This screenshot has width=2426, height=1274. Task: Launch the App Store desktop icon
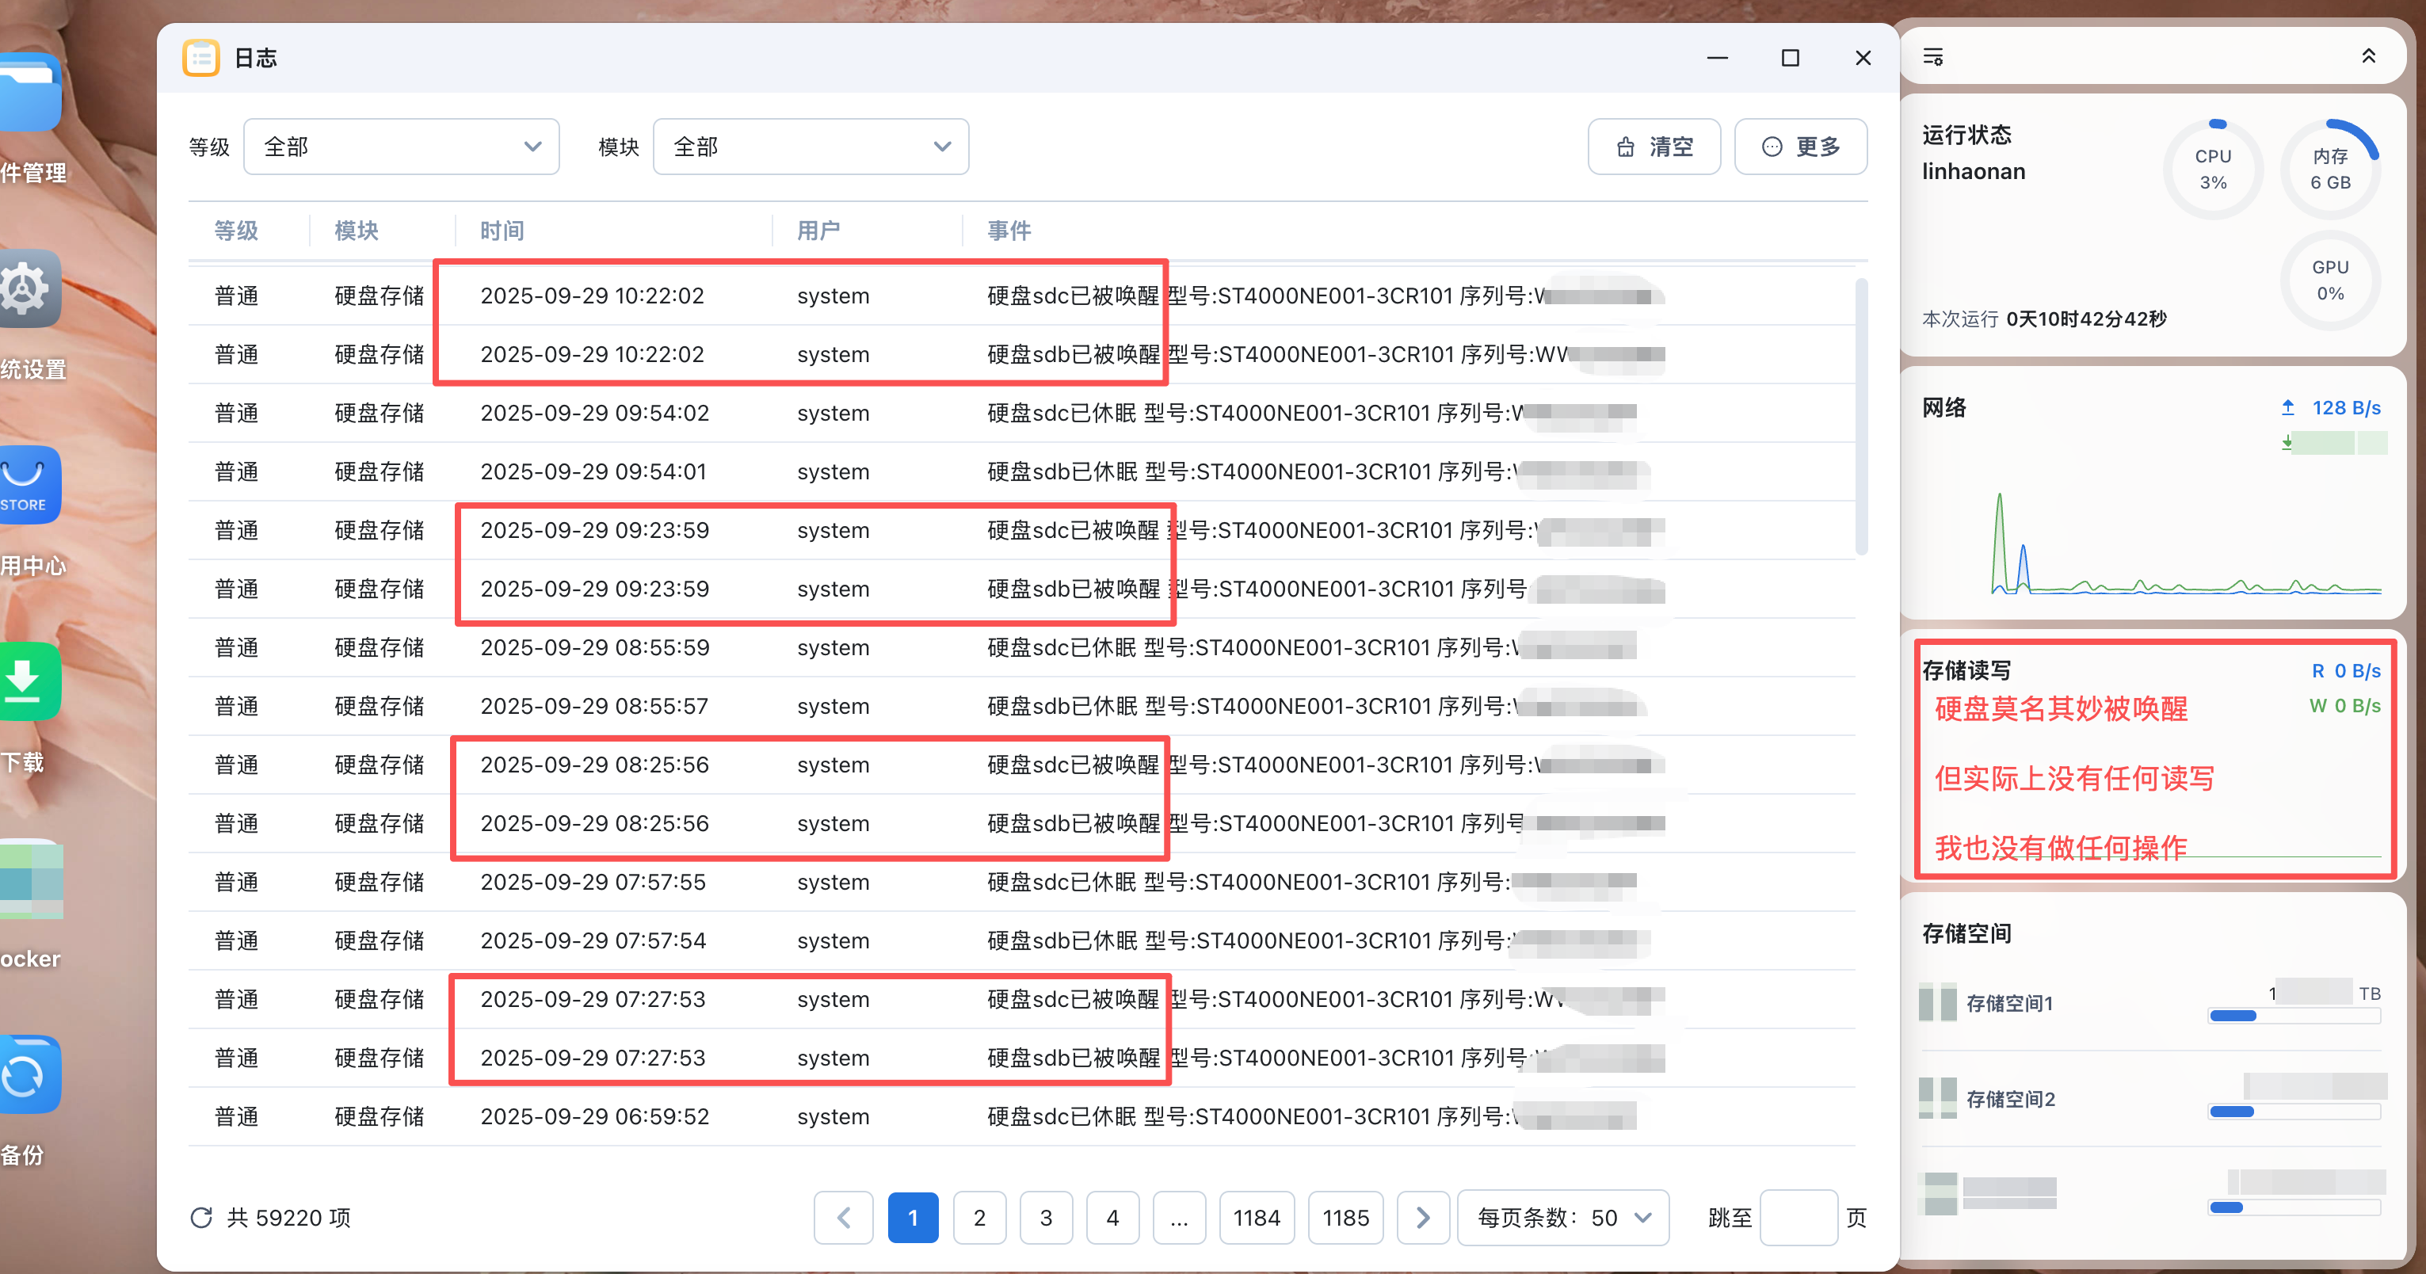tap(29, 486)
